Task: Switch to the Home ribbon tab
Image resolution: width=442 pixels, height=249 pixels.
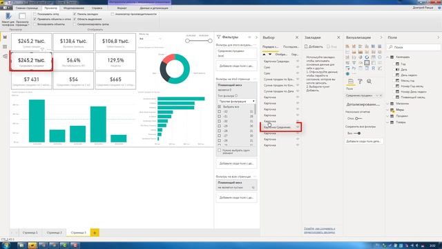Action: (27, 8)
